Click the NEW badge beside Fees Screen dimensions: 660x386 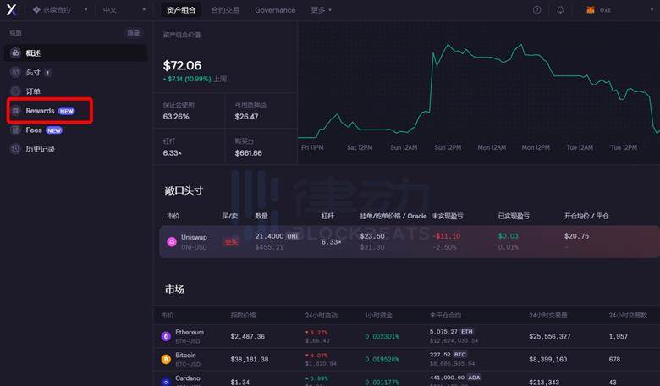[x=54, y=130]
